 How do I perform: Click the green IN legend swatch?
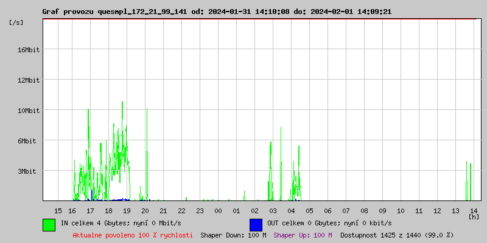[x=49, y=225]
